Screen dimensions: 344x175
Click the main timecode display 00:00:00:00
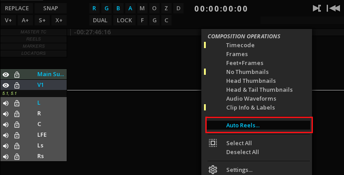pyautogui.click(x=221, y=8)
